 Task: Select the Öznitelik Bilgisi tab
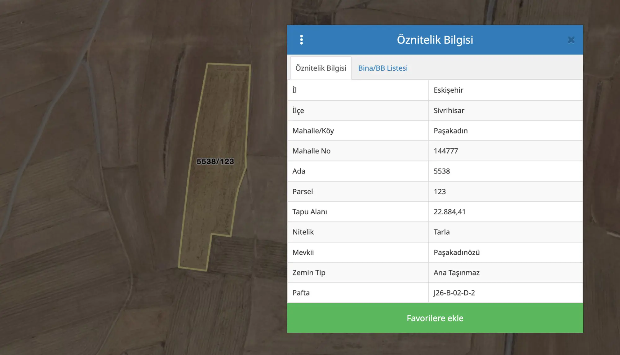[x=321, y=68]
